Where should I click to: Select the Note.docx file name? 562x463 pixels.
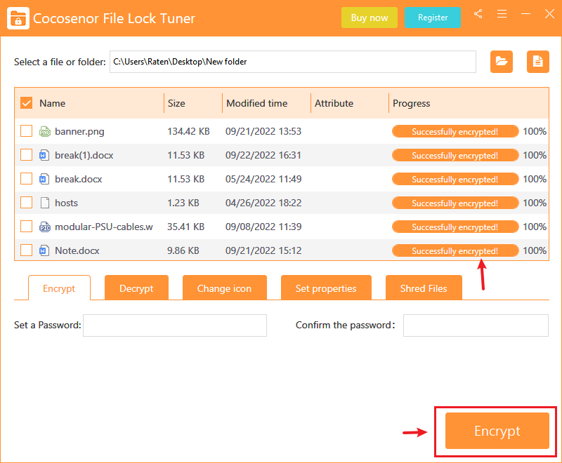[x=77, y=250]
